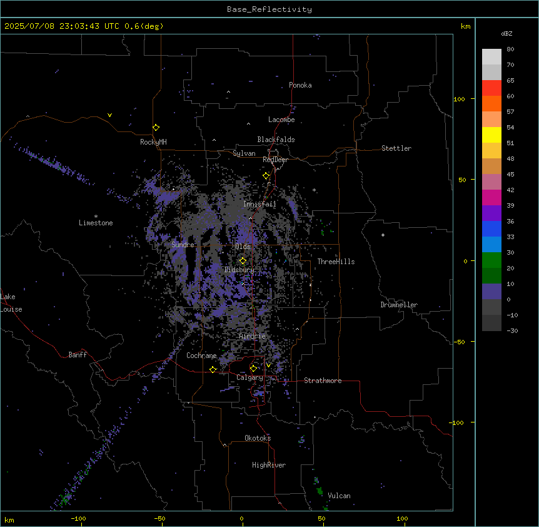Viewport: 539px width, 527px height.
Task: Pick the magenta 39-42 dBZ legend swatch
Action: (x=491, y=197)
